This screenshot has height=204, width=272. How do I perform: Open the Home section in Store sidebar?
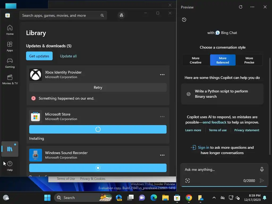[10, 30]
